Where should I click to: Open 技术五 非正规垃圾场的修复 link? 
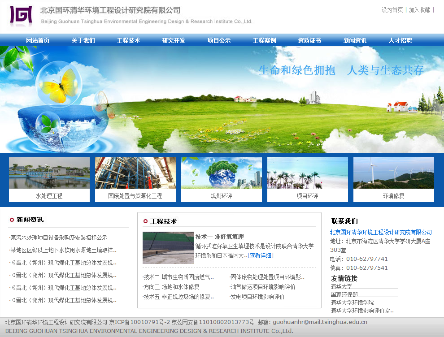click(x=178, y=297)
